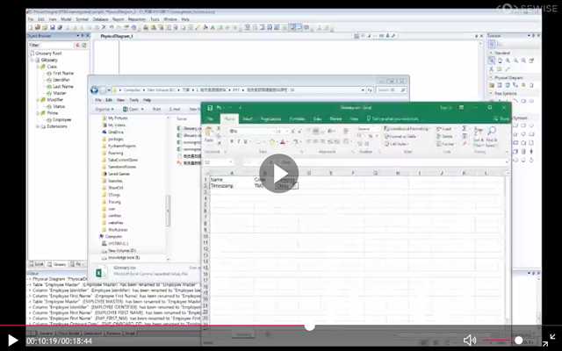Click the AutoSum sigma icon in Excel
Image resolution: width=562 pixels, height=351 pixels.
tap(465, 129)
